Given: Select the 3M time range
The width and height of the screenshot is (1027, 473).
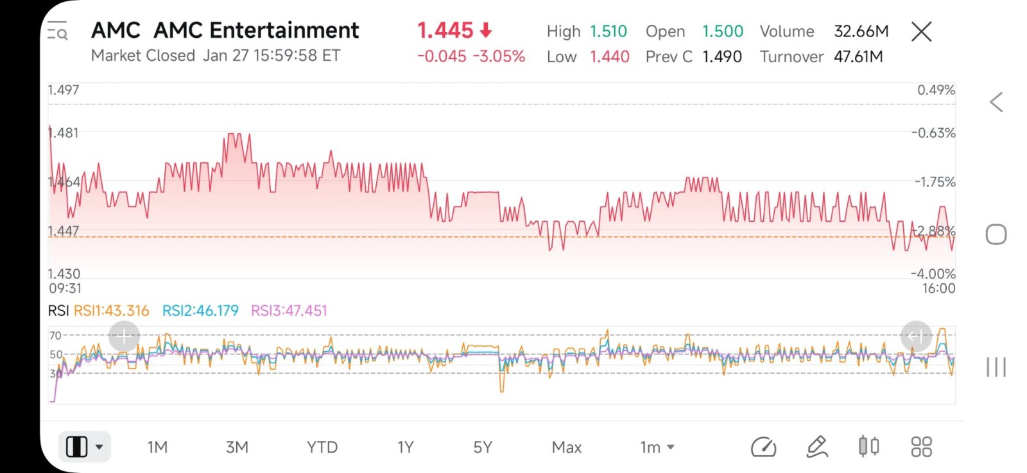Looking at the screenshot, I should point(237,447).
